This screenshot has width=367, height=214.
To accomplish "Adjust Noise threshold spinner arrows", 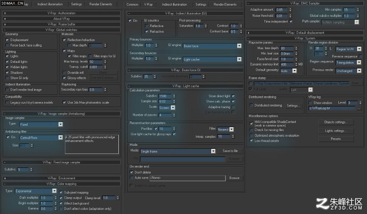I will [x=290, y=16].
